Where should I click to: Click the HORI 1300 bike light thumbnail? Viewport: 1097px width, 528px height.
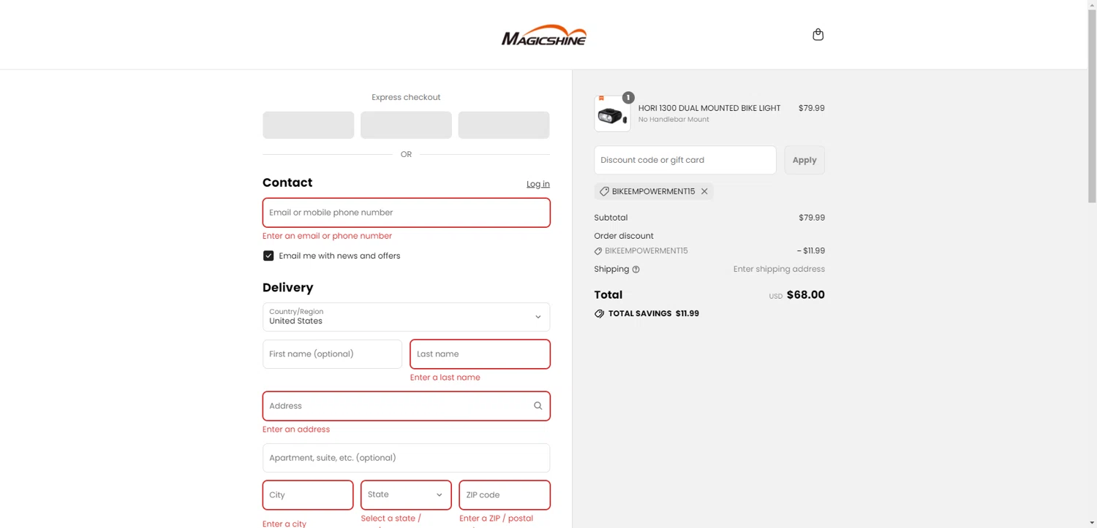(612, 114)
